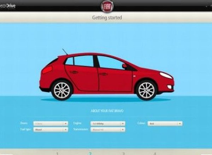Open the Fuel type dropdown
Screen dimensions: 212x155
tap(51, 130)
